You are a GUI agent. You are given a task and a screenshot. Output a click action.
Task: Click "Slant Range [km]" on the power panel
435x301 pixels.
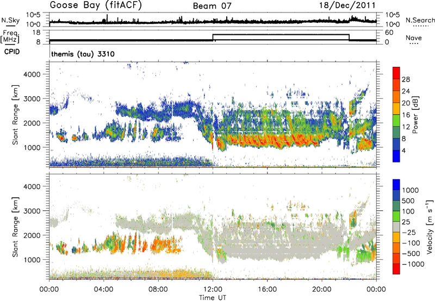15,115
